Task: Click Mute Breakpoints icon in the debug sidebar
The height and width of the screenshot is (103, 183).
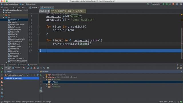Action: click(2, 85)
